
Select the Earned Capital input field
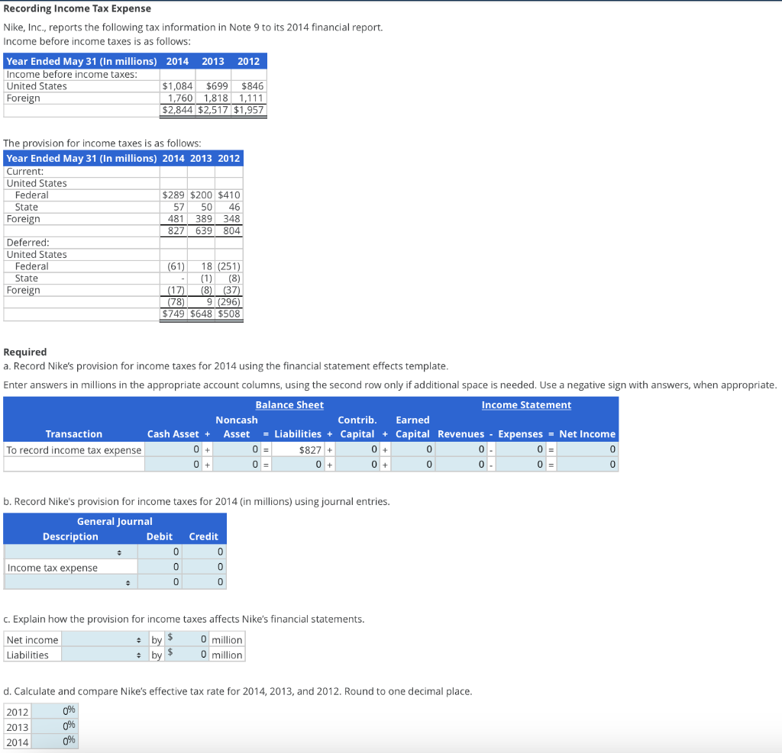pos(410,449)
